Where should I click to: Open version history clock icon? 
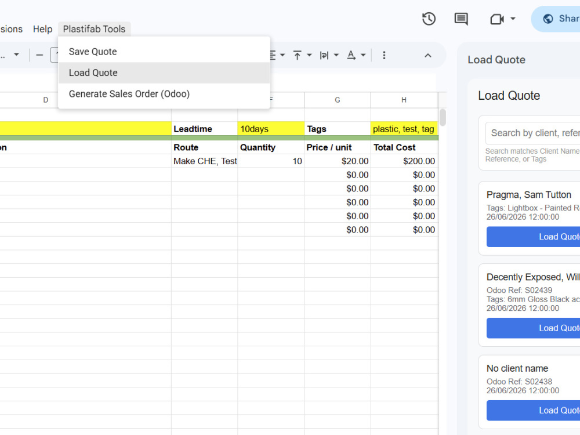tap(429, 19)
